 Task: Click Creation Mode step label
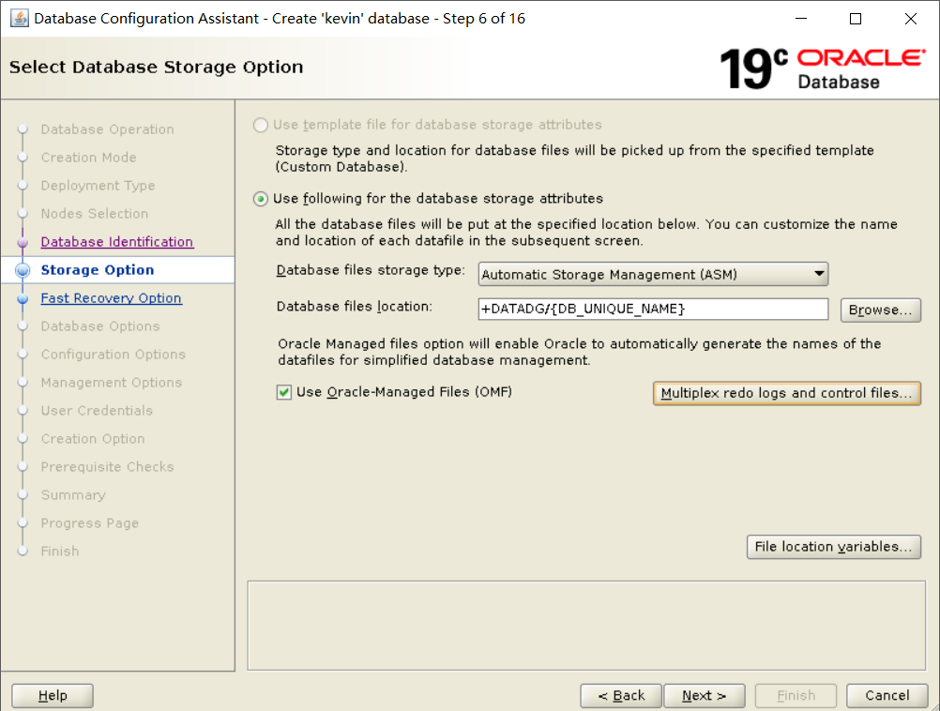point(89,157)
